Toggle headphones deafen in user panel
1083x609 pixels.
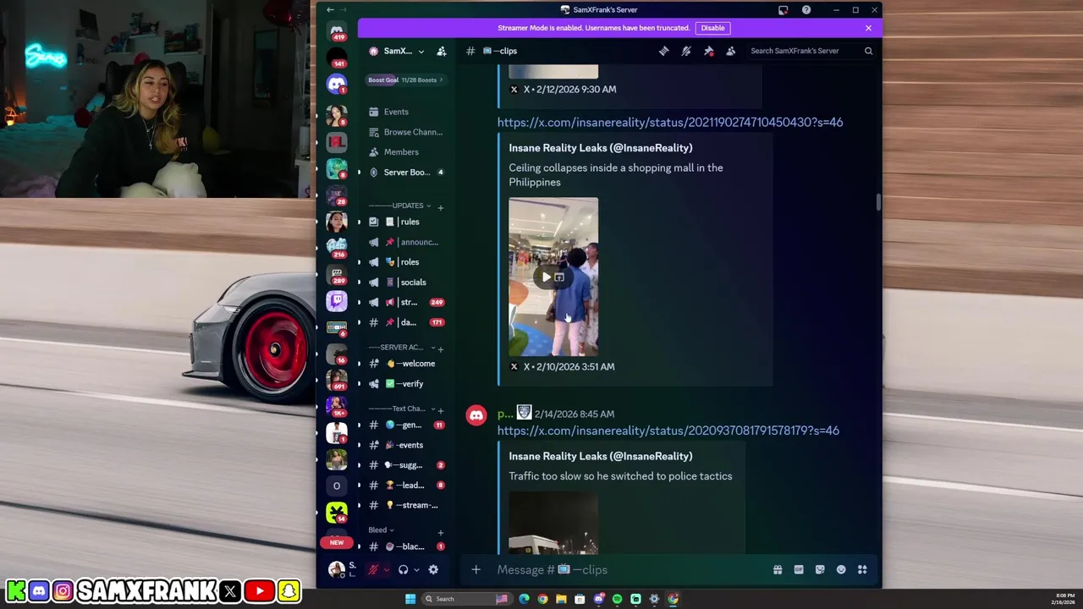[404, 570]
